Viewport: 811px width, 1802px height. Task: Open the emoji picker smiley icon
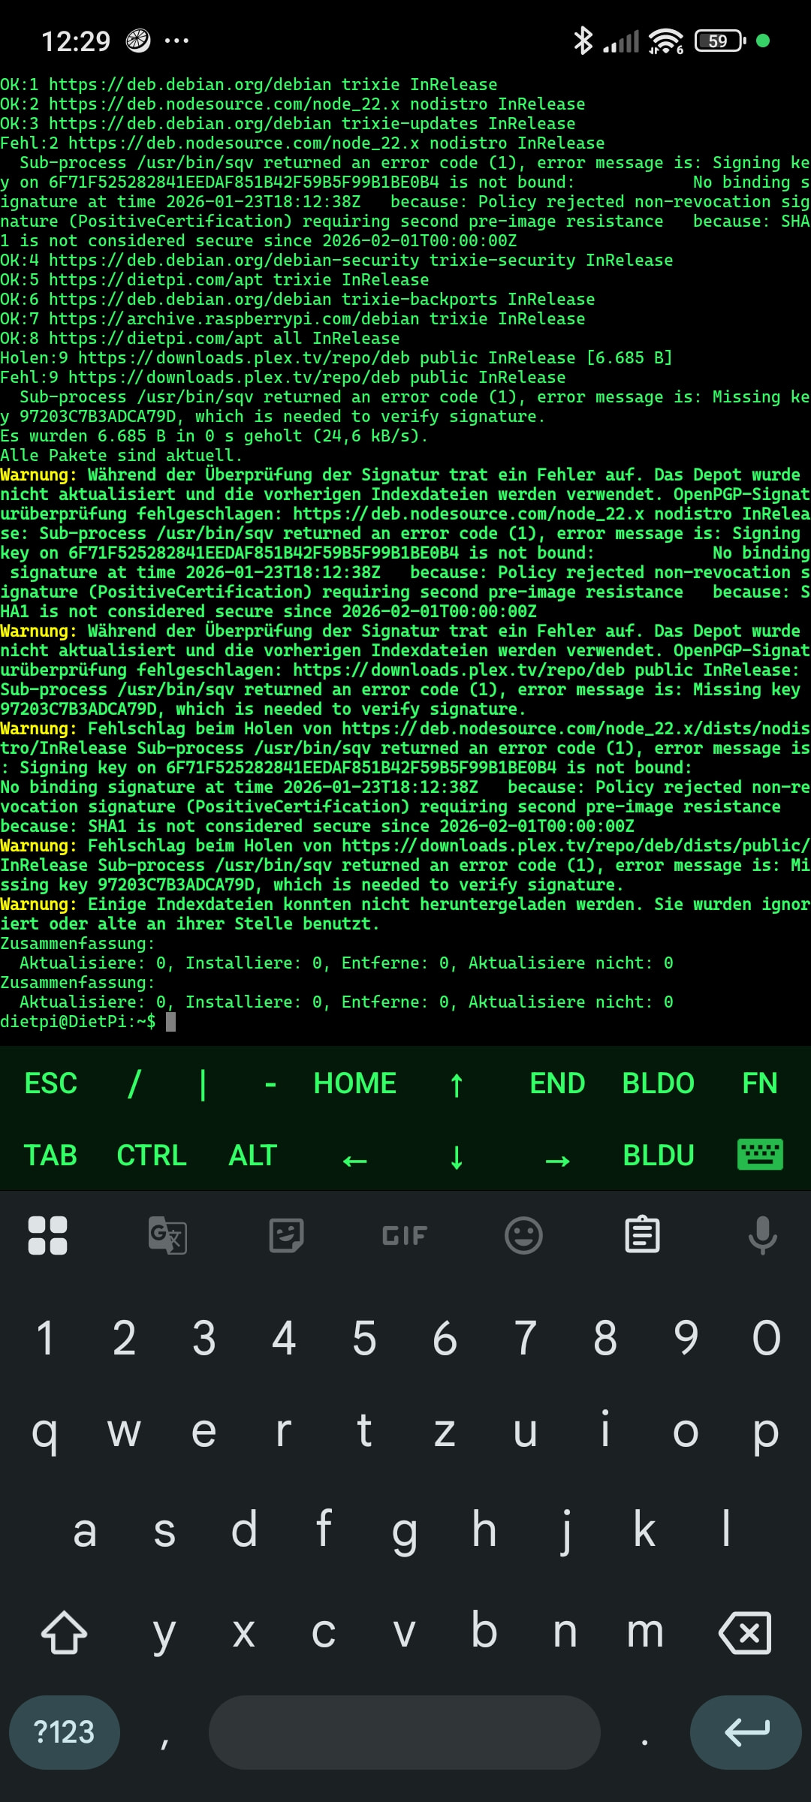pos(523,1236)
